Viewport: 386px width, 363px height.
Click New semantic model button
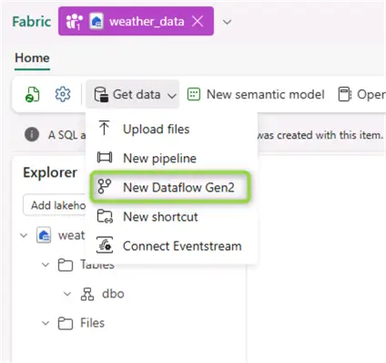pyautogui.click(x=256, y=94)
